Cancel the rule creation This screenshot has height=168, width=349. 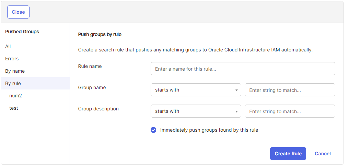click(323, 154)
